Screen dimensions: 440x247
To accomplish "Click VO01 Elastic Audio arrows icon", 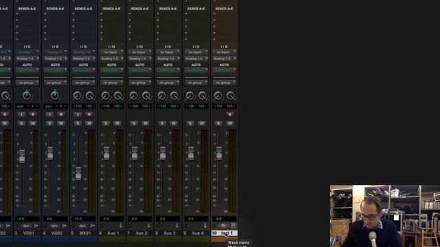I will pos(36,226).
